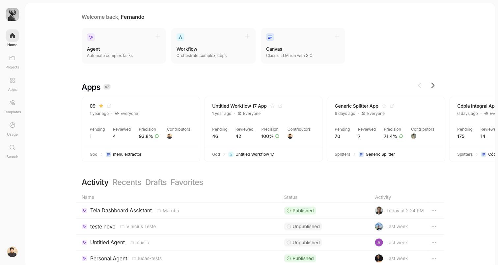Image resolution: width=498 pixels, height=265 pixels.
Task: Click the plus icon on Workflow card
Action: [x=247, y=36]
